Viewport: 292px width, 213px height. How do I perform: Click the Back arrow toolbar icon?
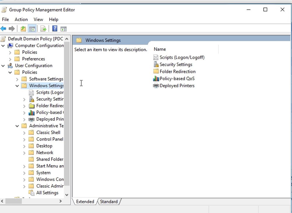point(3,29)
